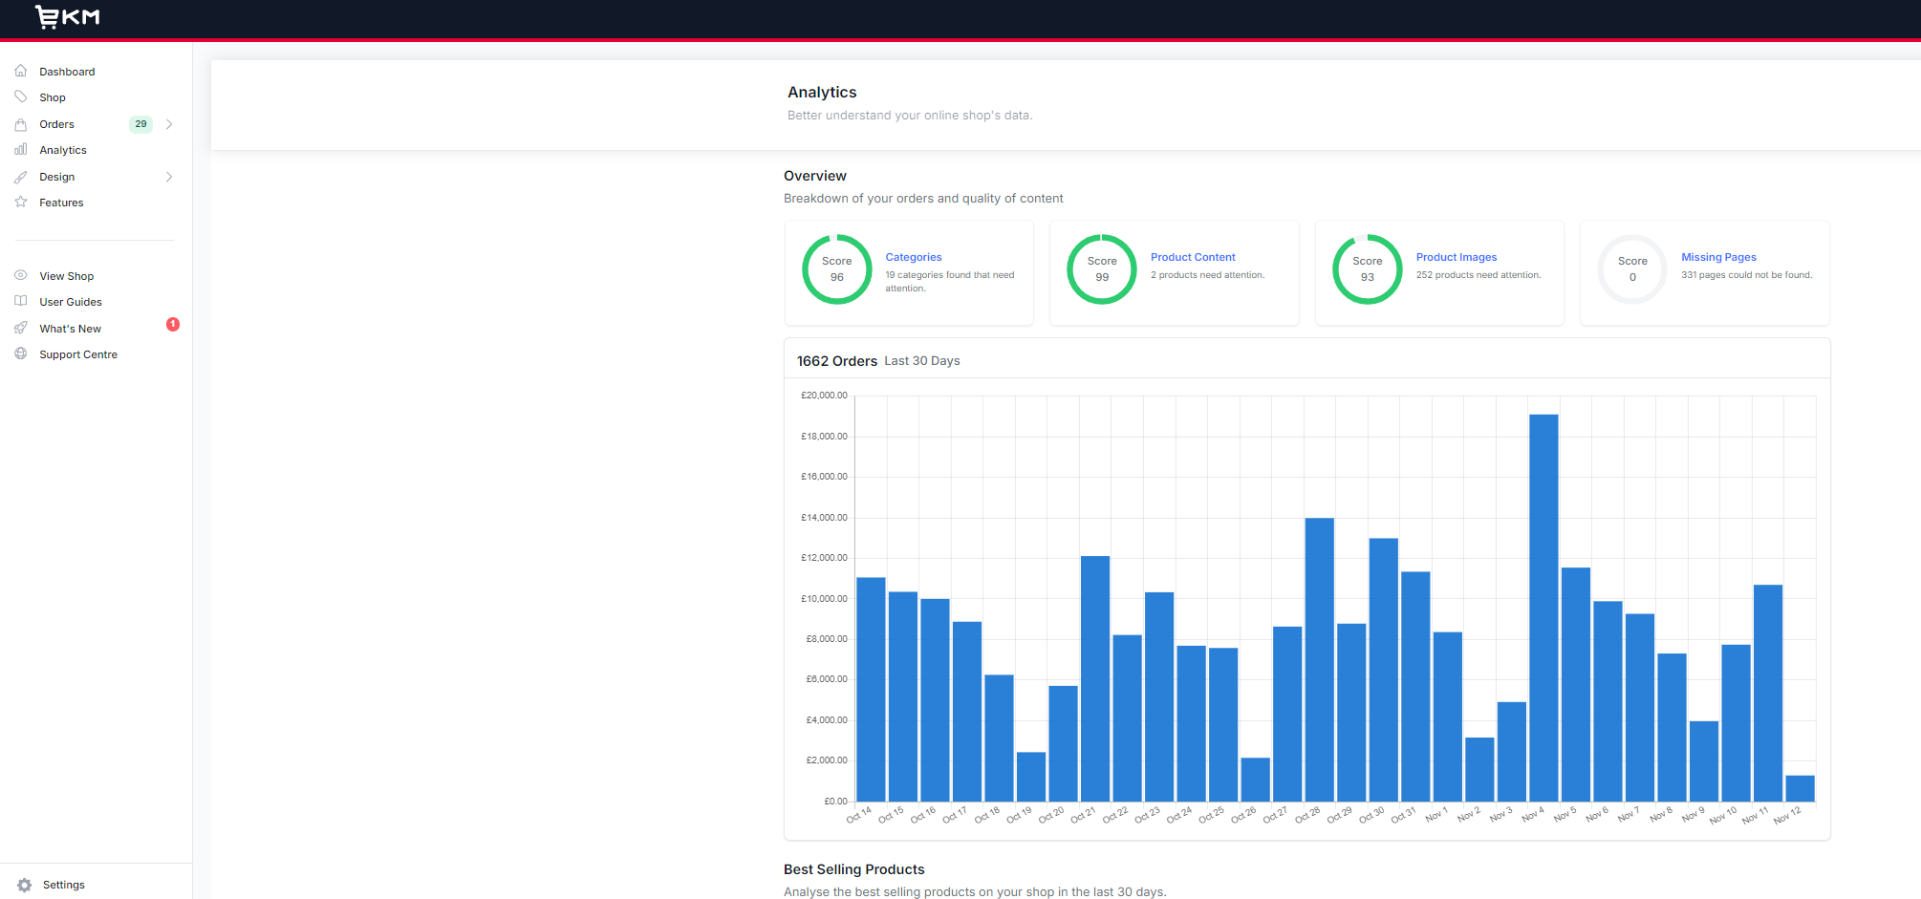Open the Categories link
Viewport: 1921px width, 899px height.
click(913, 257)
